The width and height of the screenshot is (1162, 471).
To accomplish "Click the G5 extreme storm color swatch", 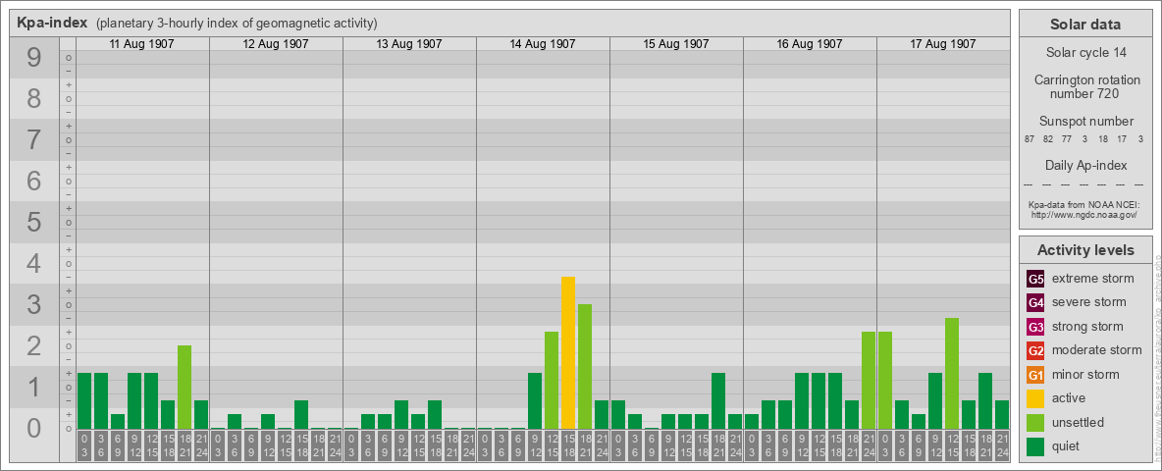I will click(x=1035, y=280).
